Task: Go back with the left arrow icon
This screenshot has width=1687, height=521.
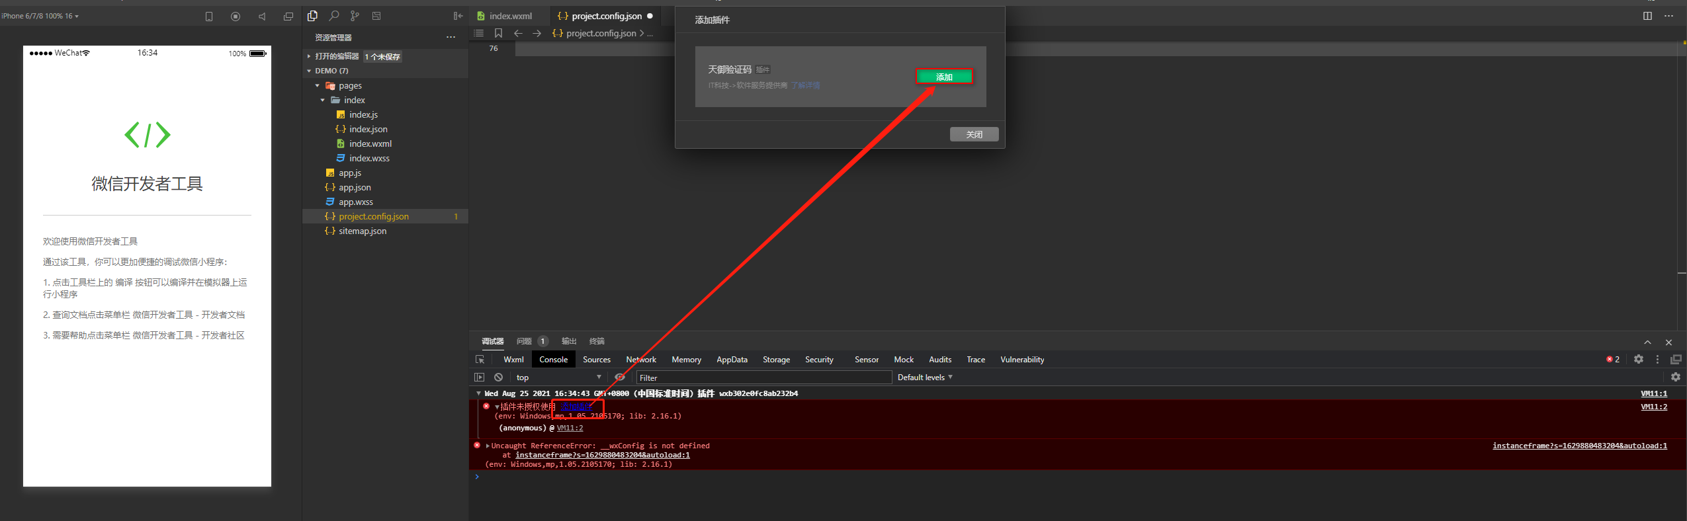Action: 518,33
